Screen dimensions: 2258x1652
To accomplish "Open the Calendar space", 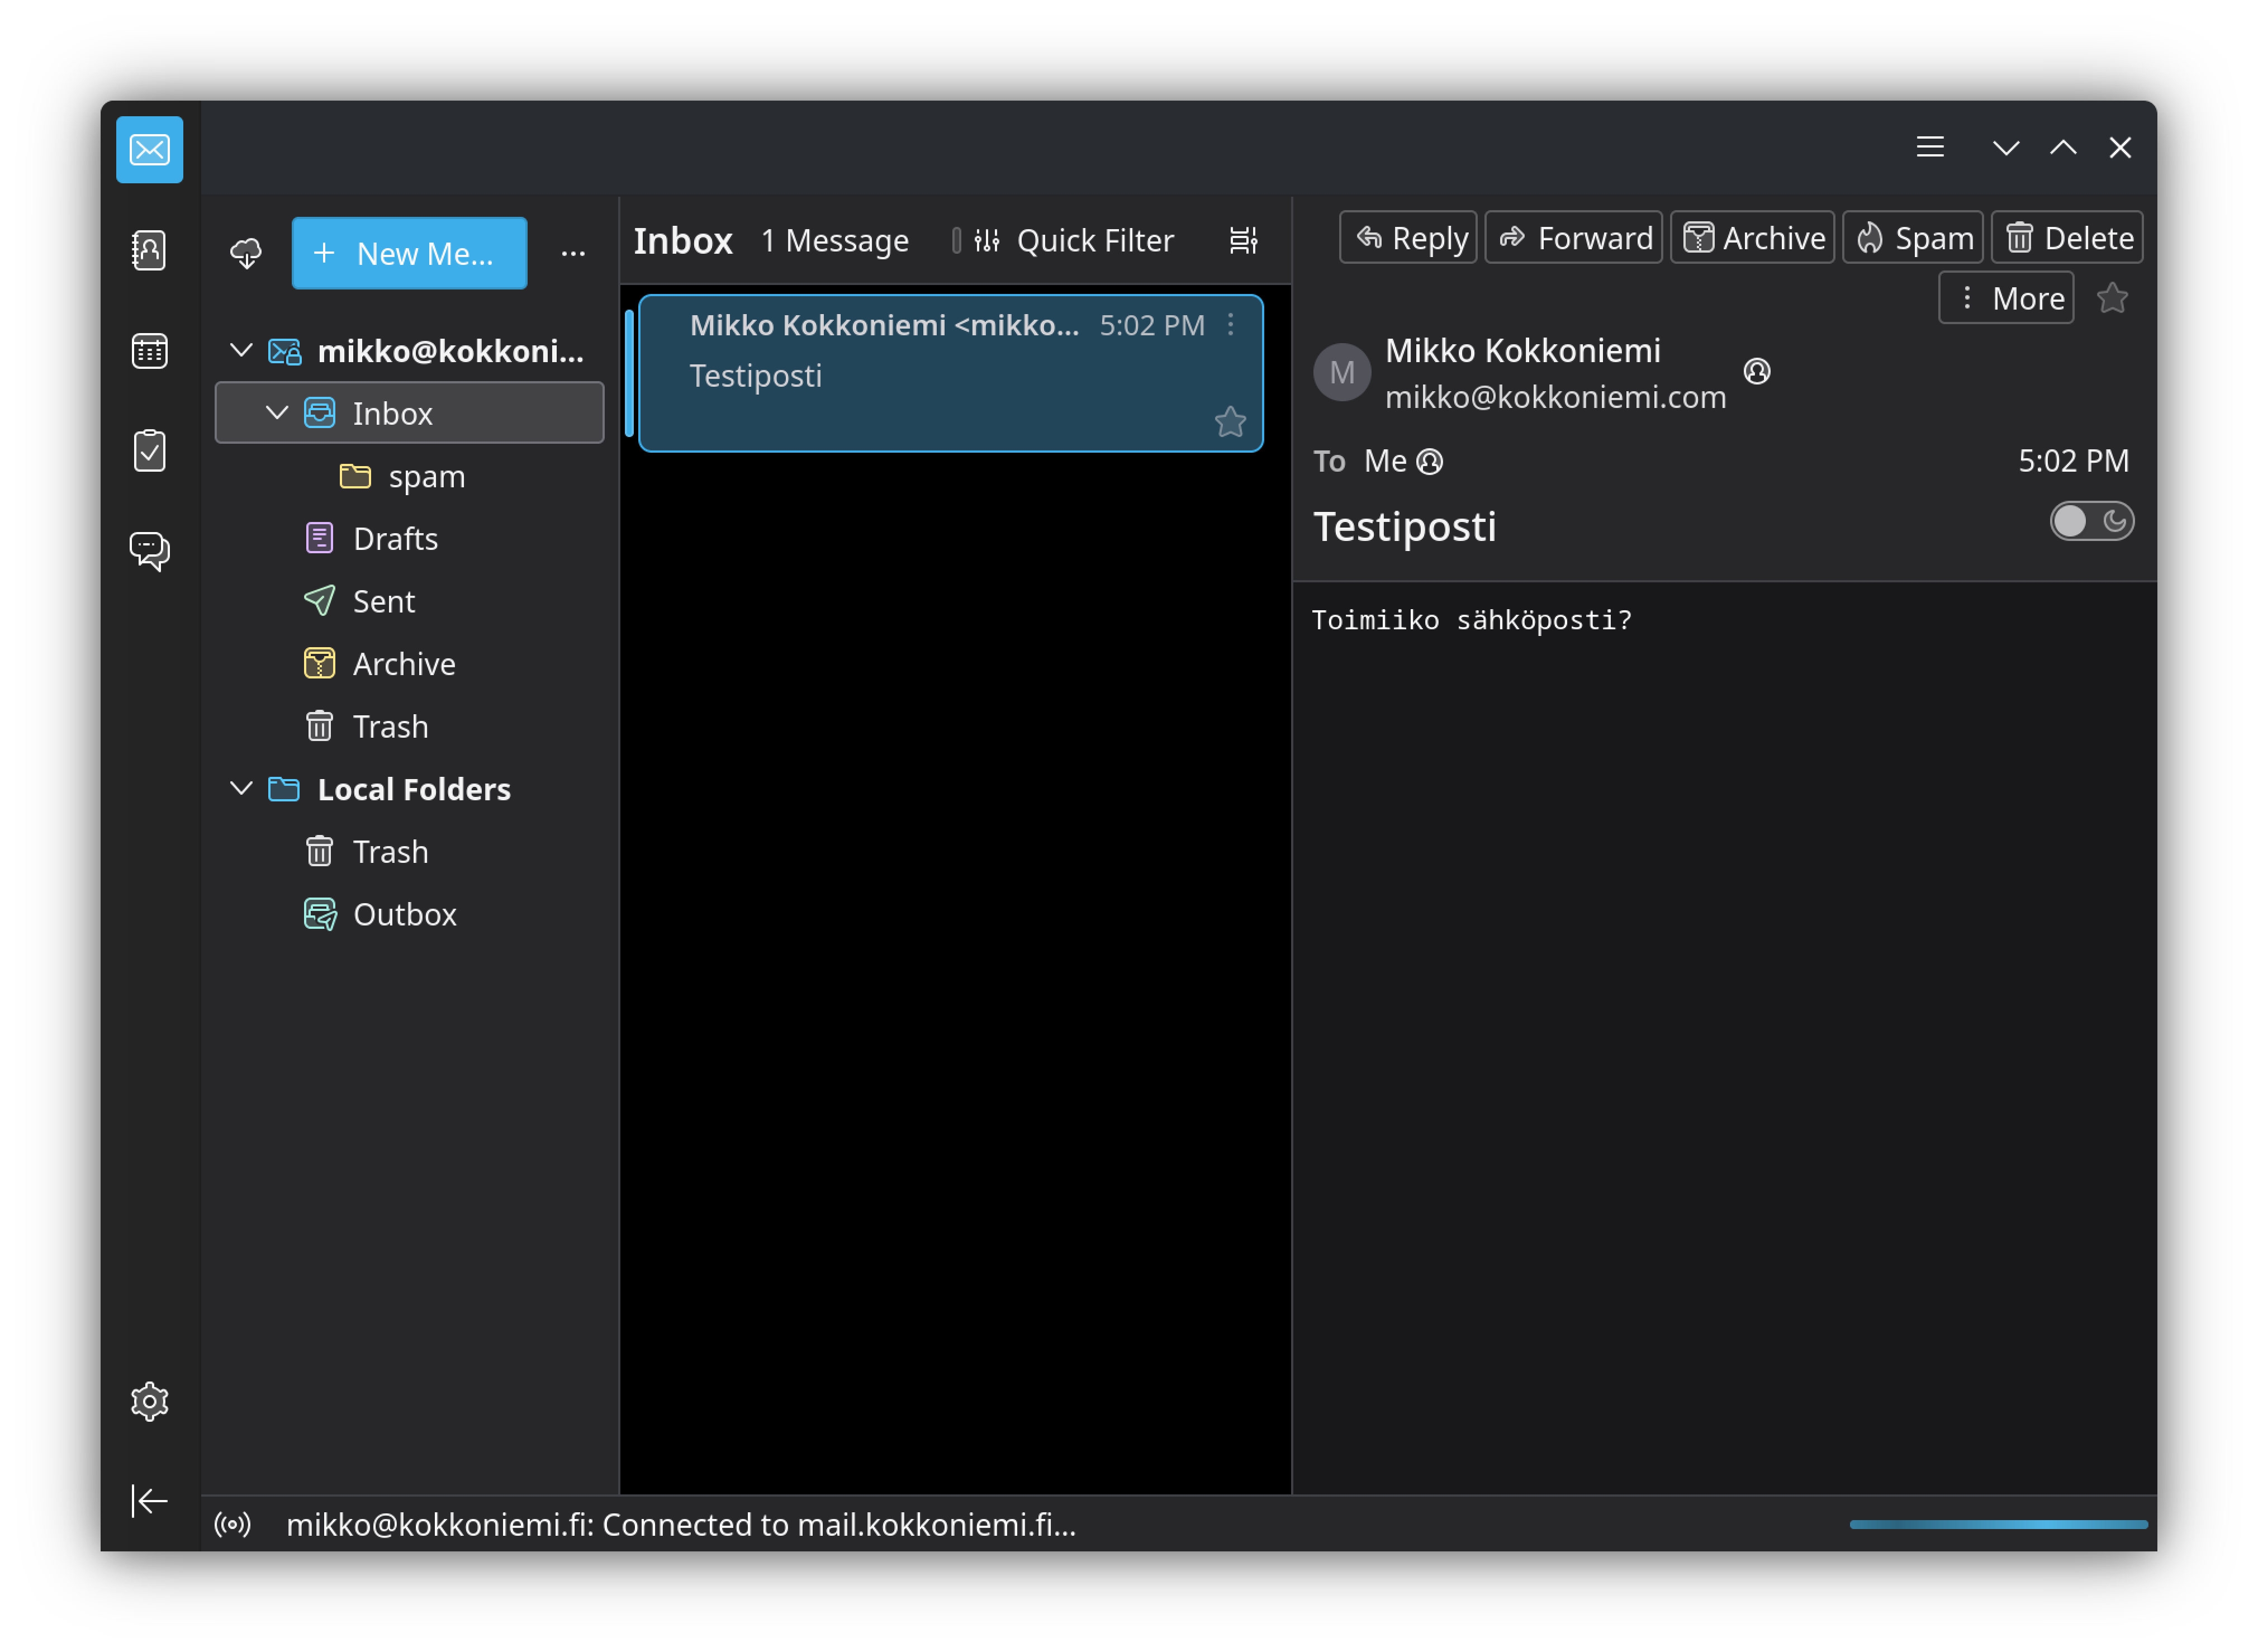I will coord(149,351).
